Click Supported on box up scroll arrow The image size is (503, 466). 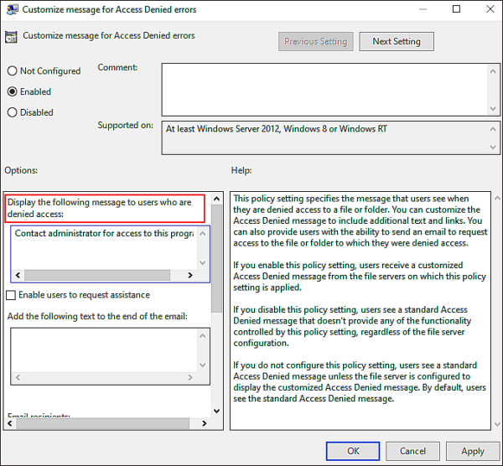[x=493, y=129]
